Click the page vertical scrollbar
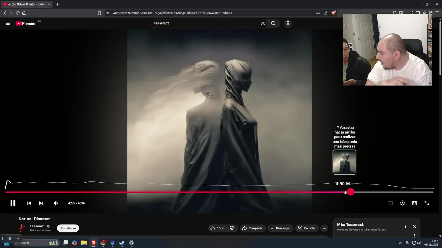Viewport: 442px width, 248px height. point(440,48)
